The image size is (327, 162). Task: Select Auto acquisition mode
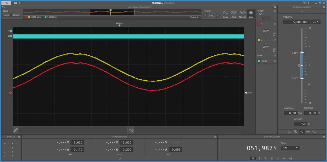tap(234, 14)
